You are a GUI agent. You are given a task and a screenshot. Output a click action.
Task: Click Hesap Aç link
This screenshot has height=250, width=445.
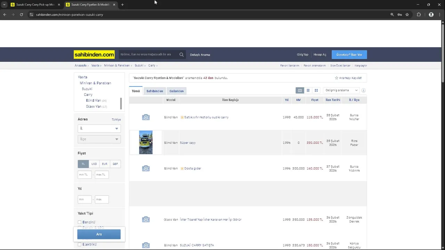[320, 55]
